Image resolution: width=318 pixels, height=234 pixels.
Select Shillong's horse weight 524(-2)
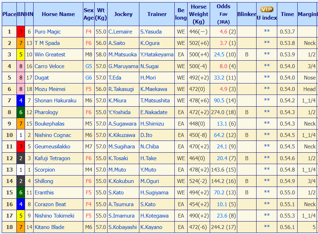point(198,181)
